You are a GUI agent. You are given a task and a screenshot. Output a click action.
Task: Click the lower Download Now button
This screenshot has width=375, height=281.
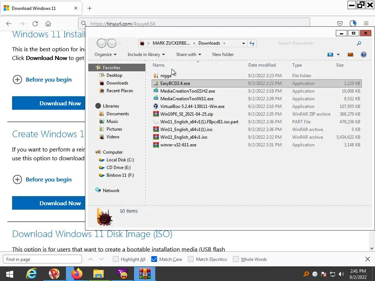49,203
